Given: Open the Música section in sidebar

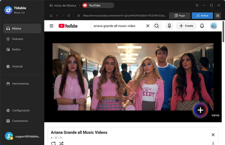Looking at the screenshot, I should (x=22, y=28).
